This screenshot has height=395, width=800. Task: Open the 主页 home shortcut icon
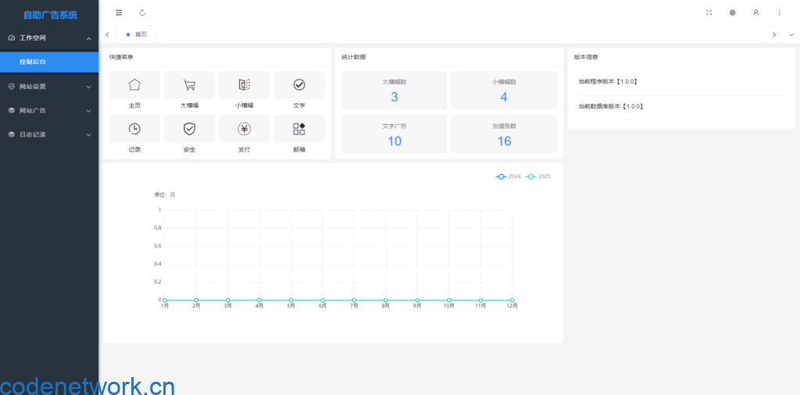tap(134, 85)
